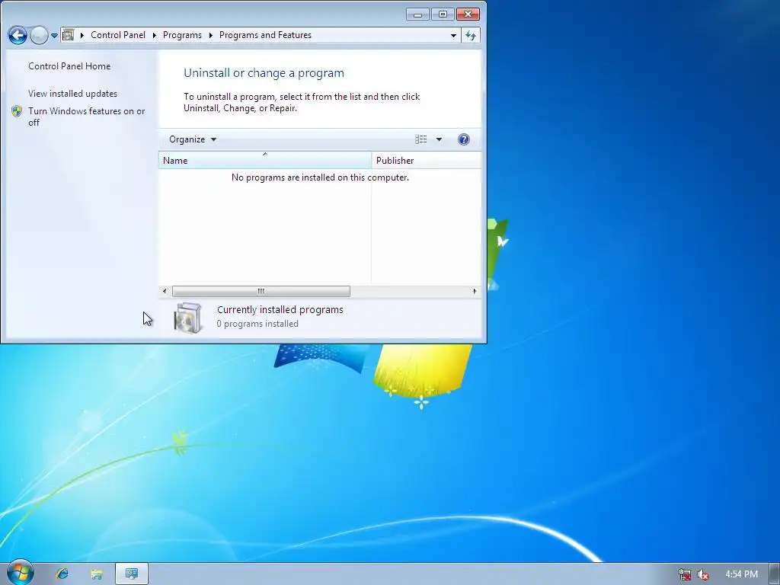Screen dimensions: 780x585
Task: Click the Control Panel icon in address bar
Action: (x=68, y=35)
